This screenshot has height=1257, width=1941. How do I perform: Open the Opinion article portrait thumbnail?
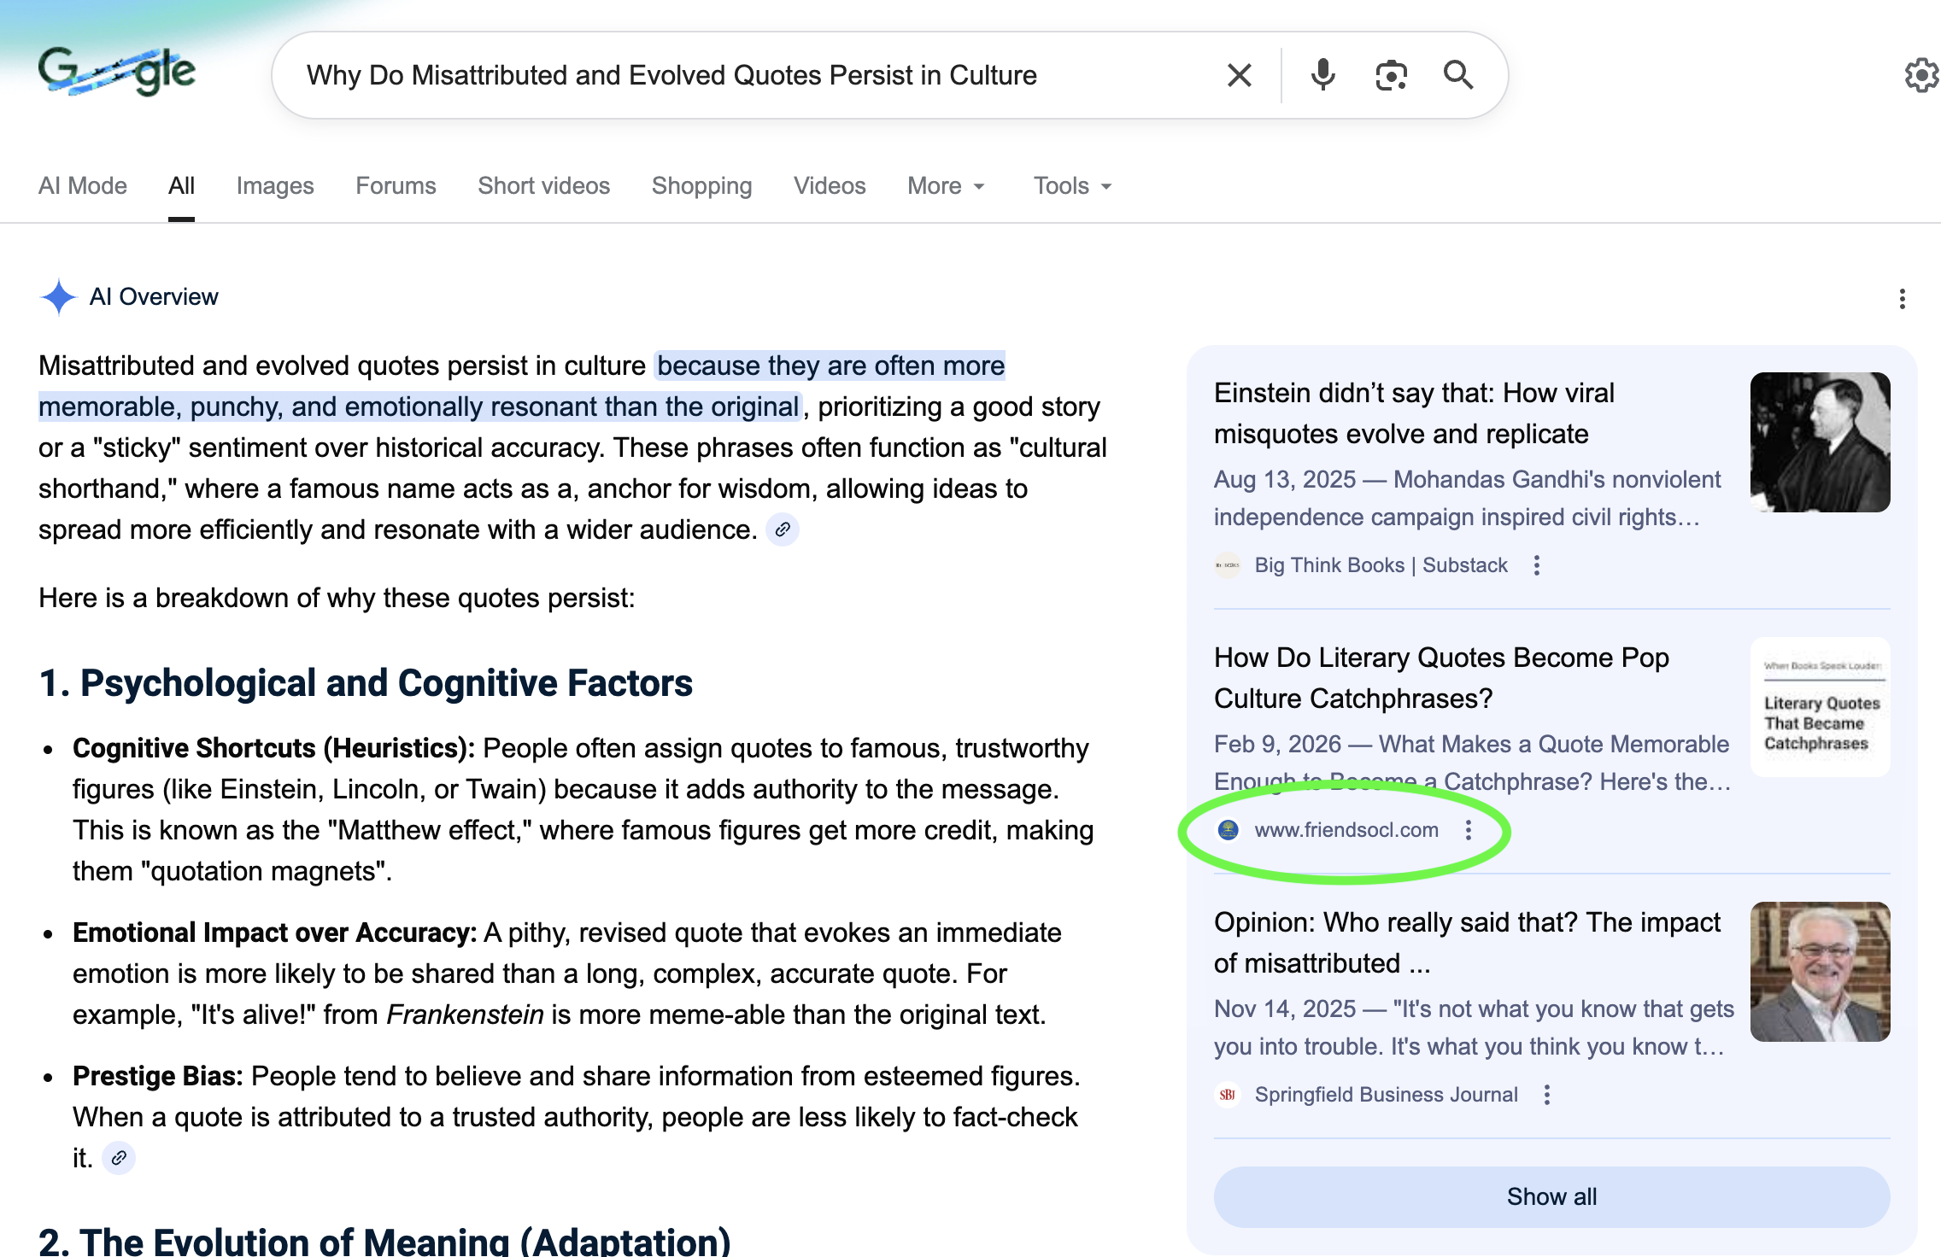point(1820,972)
